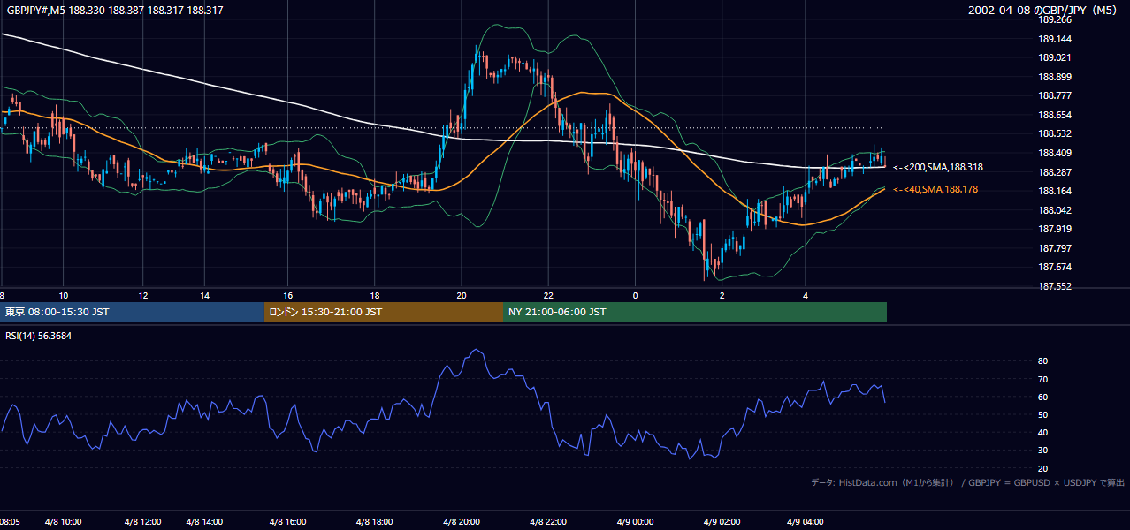Click price axis value 187.919
Image resolution: width=1130 pixels, height=530 pixels.
(x=1055, y=229)
